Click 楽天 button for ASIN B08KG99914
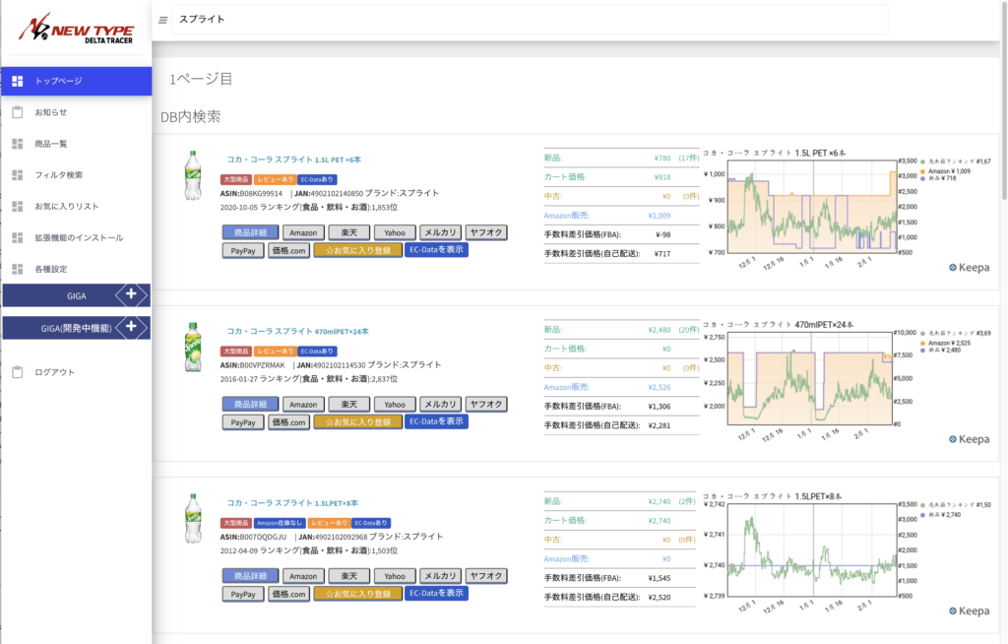 (x=349, y=232)
